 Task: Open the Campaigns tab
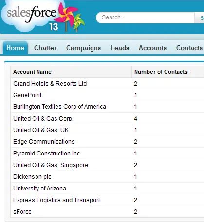point(83,48)
